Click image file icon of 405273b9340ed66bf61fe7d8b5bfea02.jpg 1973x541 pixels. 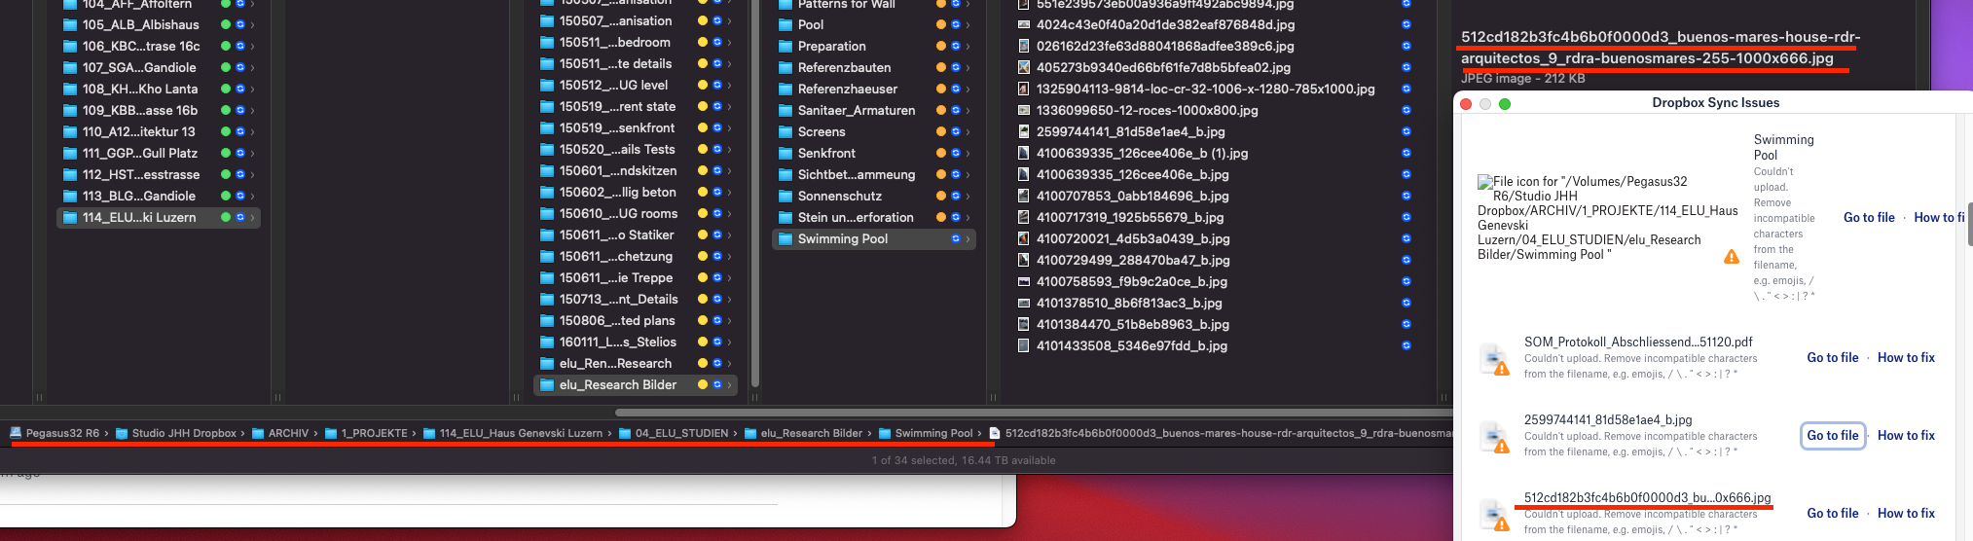point(1024,67)
